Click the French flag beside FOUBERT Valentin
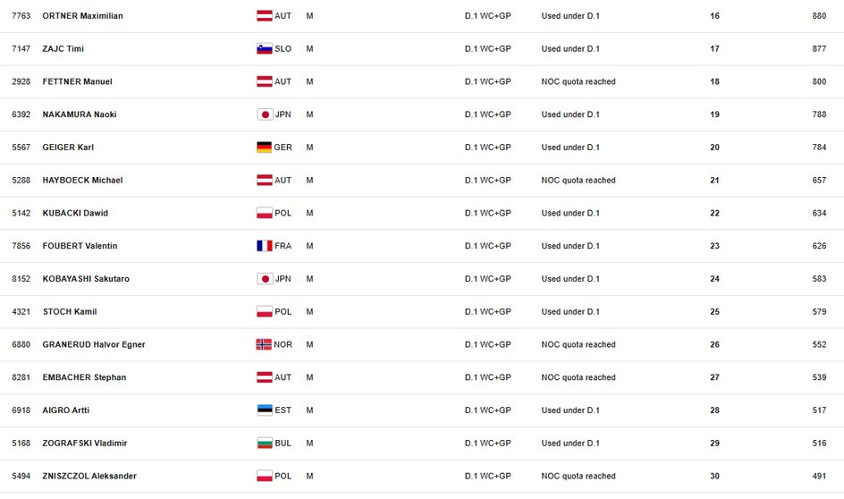The height and width of the screenshot is (499, 844). coord(265,246)
